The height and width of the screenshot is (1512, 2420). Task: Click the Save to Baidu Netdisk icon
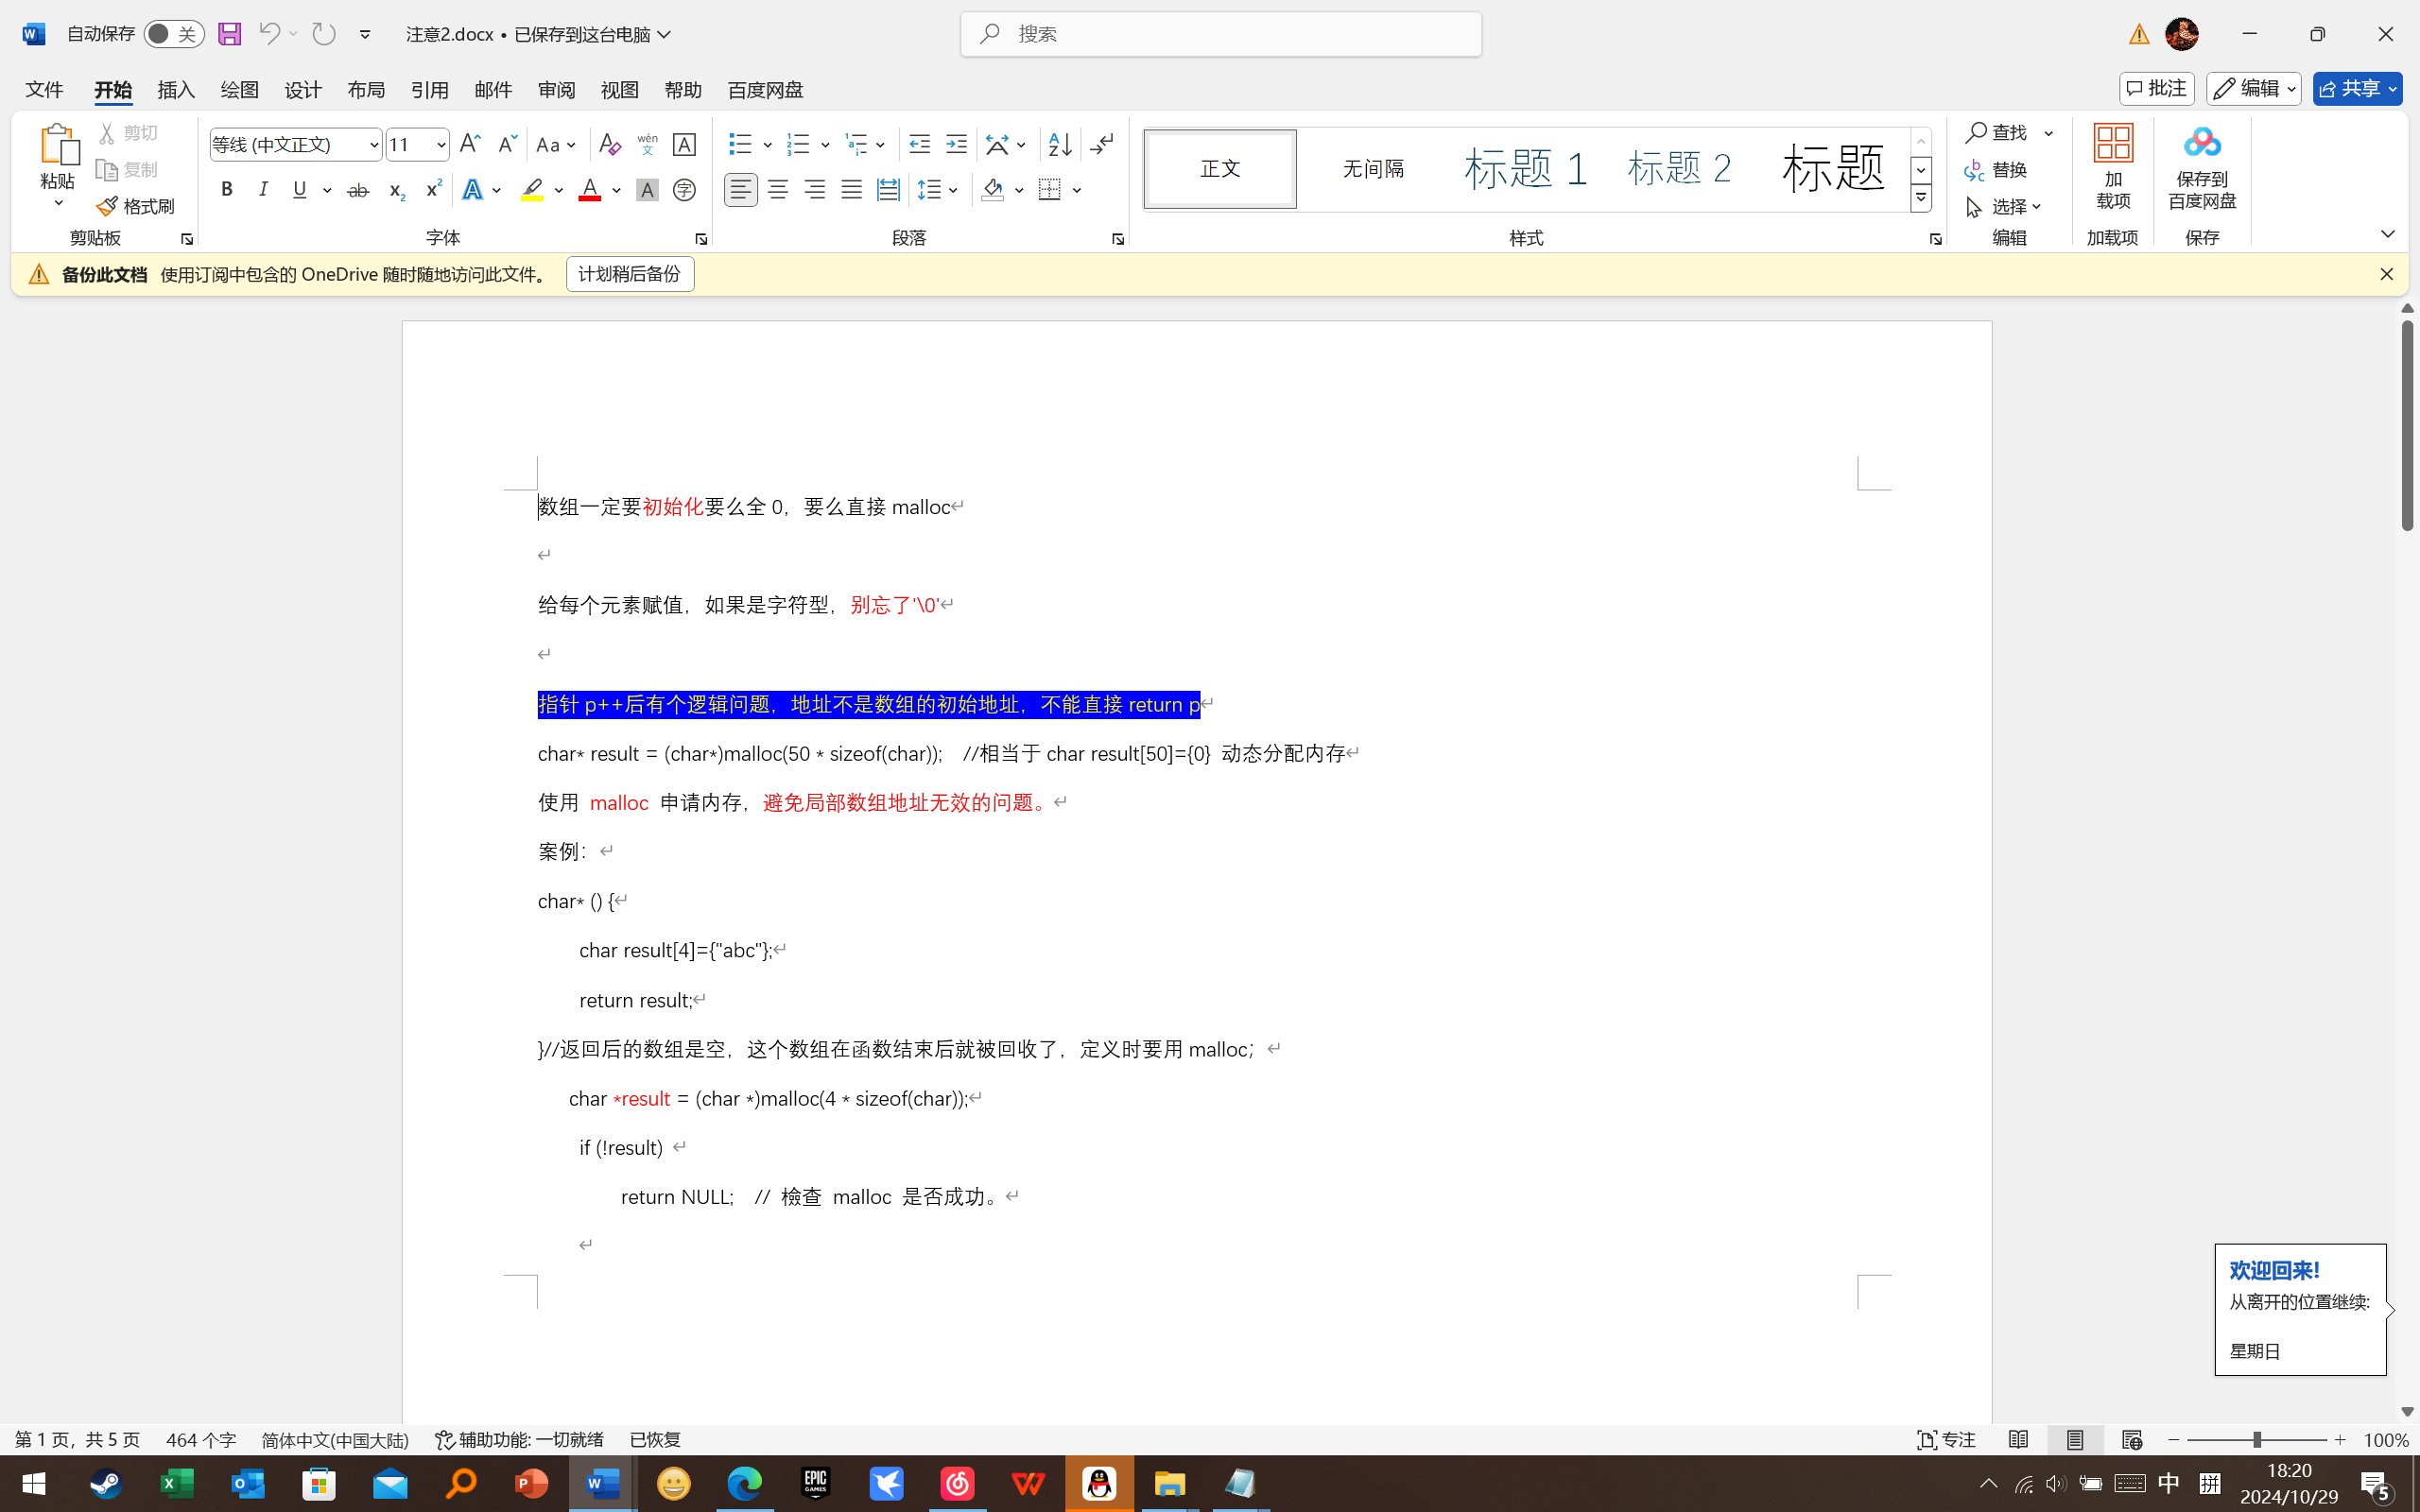(2201, 165)
